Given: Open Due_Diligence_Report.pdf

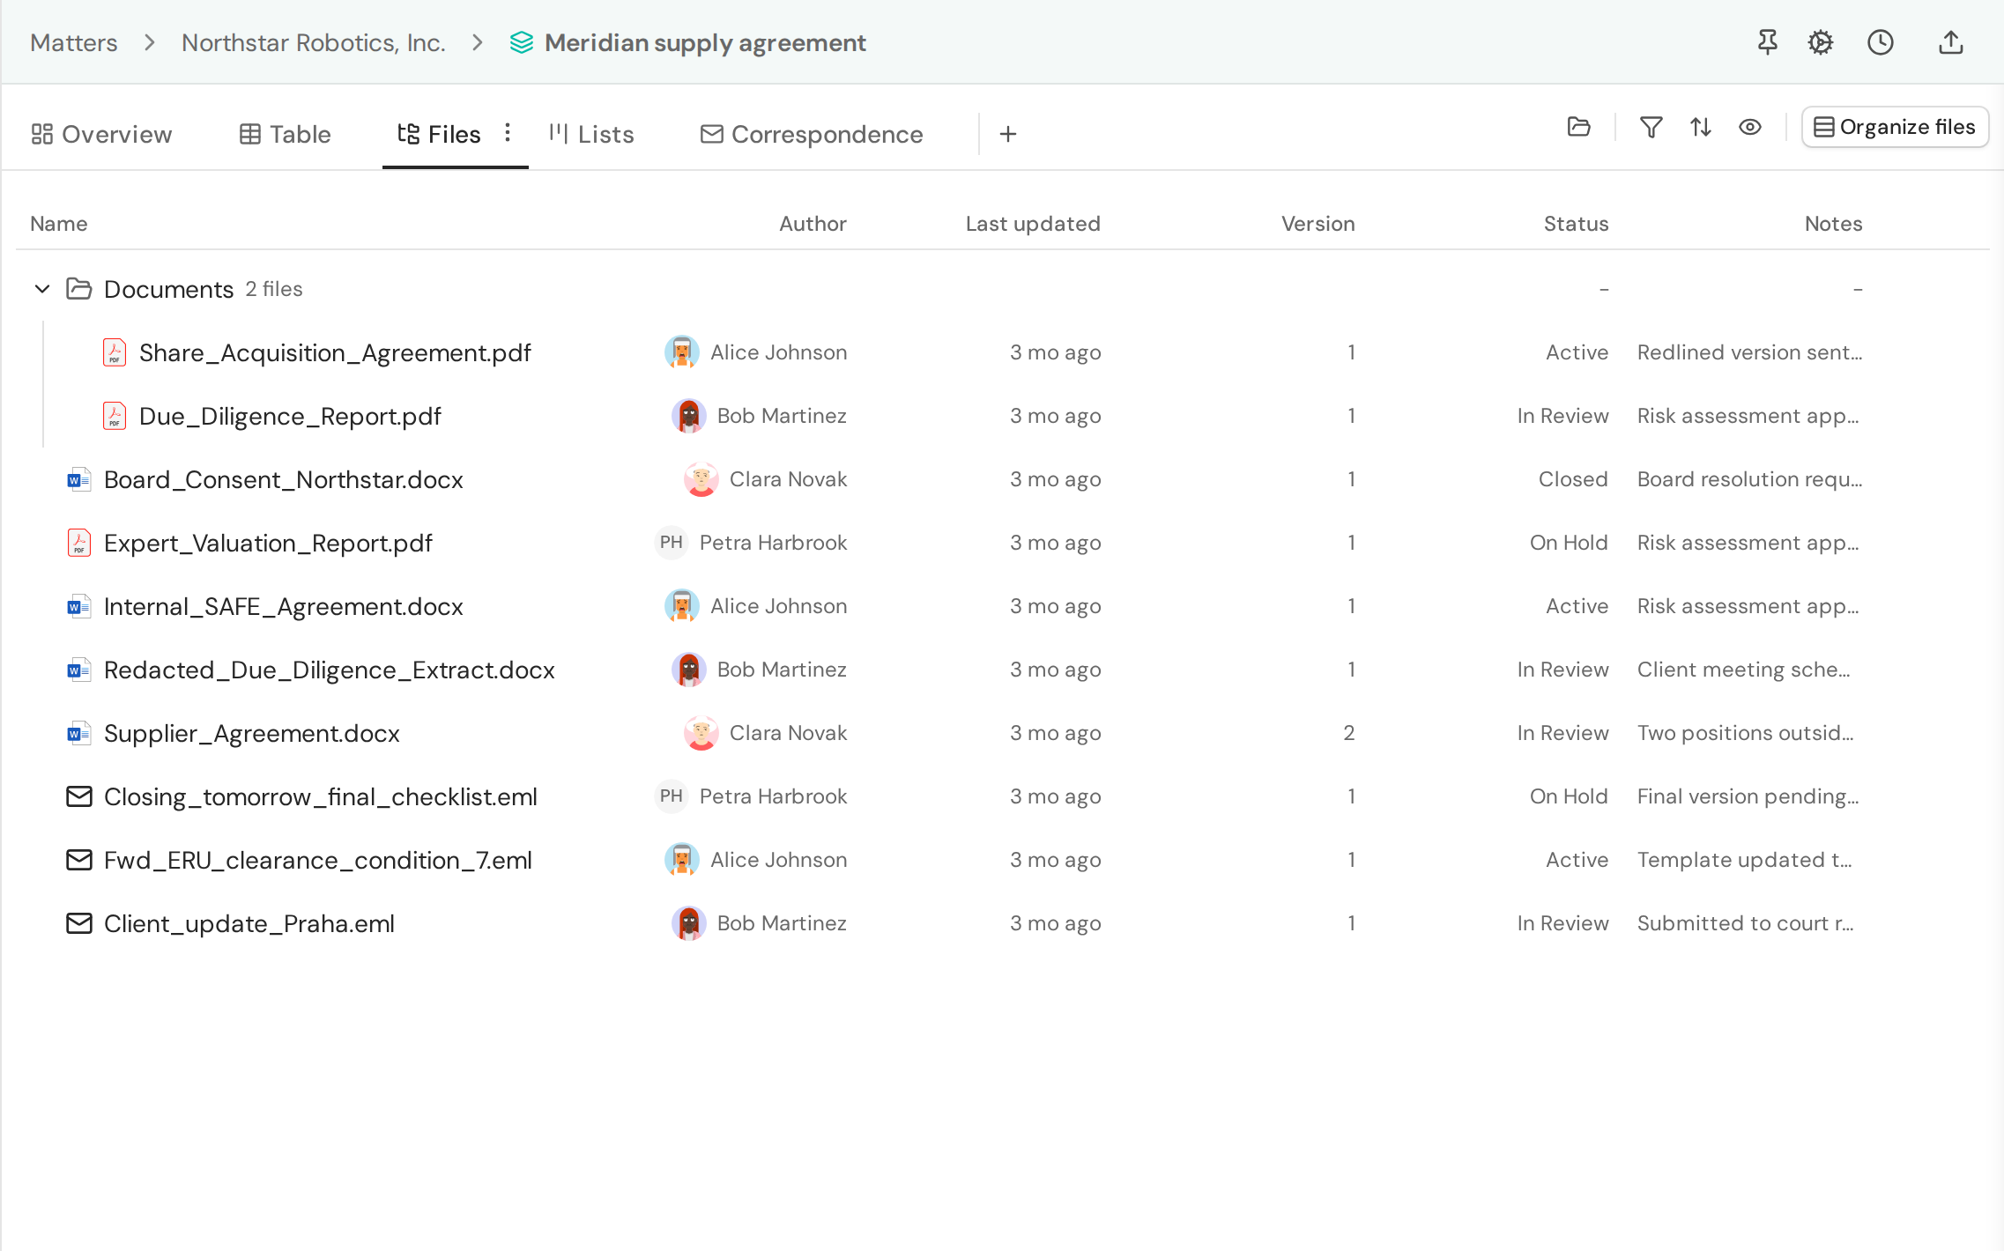Looking at the screenshot, I should (290, 416).
